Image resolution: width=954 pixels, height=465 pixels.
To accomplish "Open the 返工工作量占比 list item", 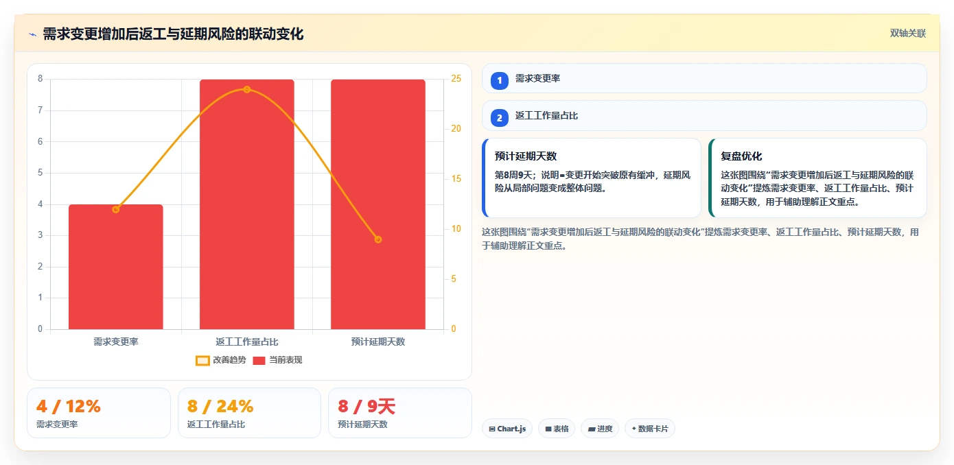I will [x=704, y=115].
